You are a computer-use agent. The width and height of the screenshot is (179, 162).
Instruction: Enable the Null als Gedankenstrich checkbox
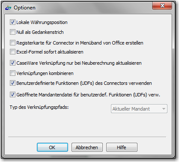pyautogui.click(x=12, y=32)
